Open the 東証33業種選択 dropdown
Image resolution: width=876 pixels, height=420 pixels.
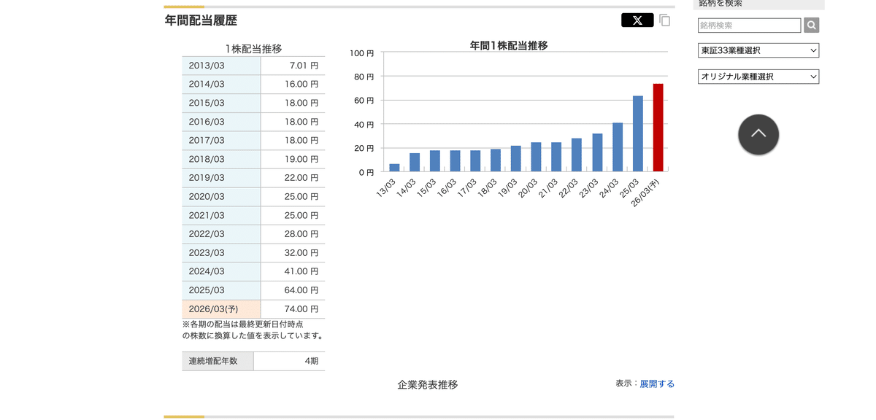[758, 50]
